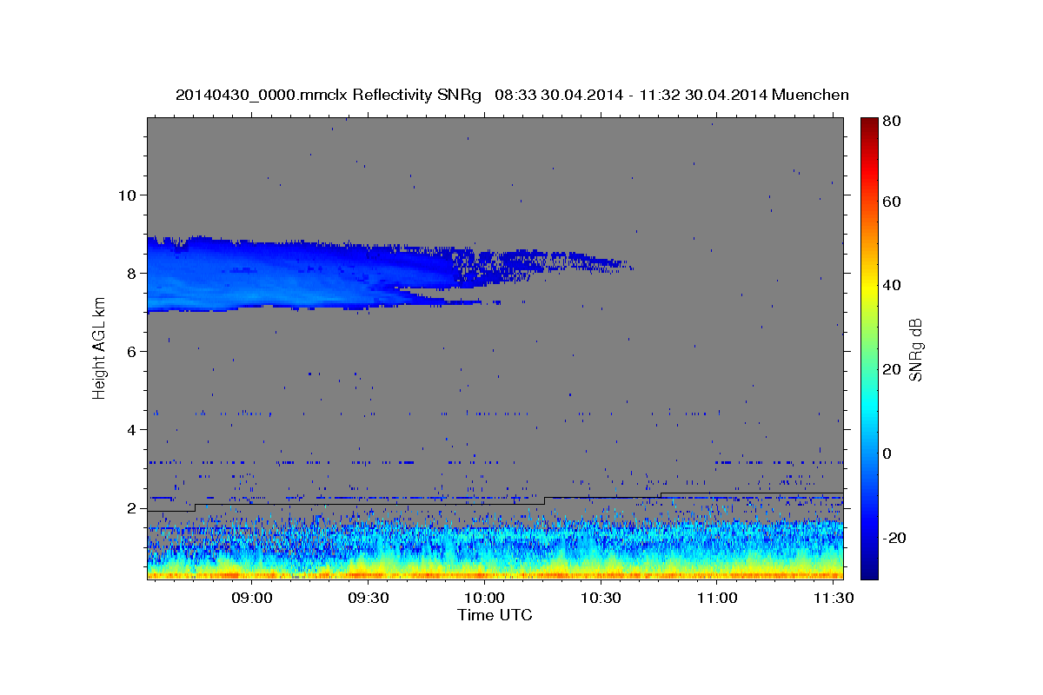The height and width of the screenshot is (695, 1043).
Task: Click the colorbar value 20
Action: click(x=891, y=369)
